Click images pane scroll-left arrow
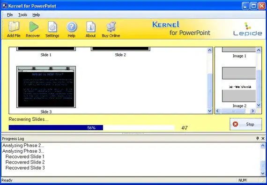Image resolution: width=267 pixels, height=185 pixels. tap(217, 111)
